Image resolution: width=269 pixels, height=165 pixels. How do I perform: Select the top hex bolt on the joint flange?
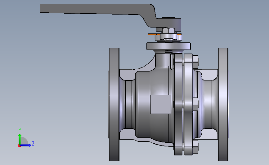(x=196, y=61)
